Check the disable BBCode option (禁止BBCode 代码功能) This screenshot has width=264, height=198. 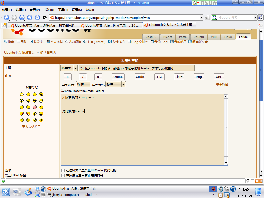click(x=63, y=170)
